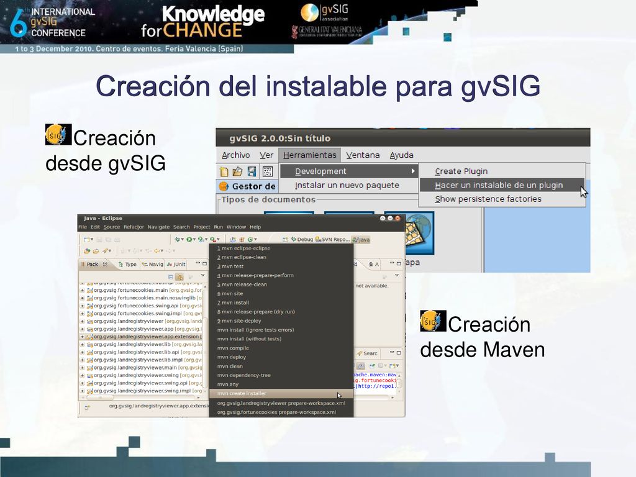The width and height of the screenshot is (636, 477).
Task: Open the Ayuda menu in gvSIG
Action: (402, 155)
